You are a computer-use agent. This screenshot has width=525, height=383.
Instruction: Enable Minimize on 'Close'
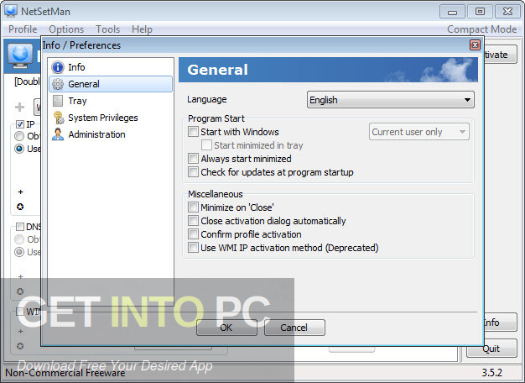pyautogui.click(x=193, y=207)
